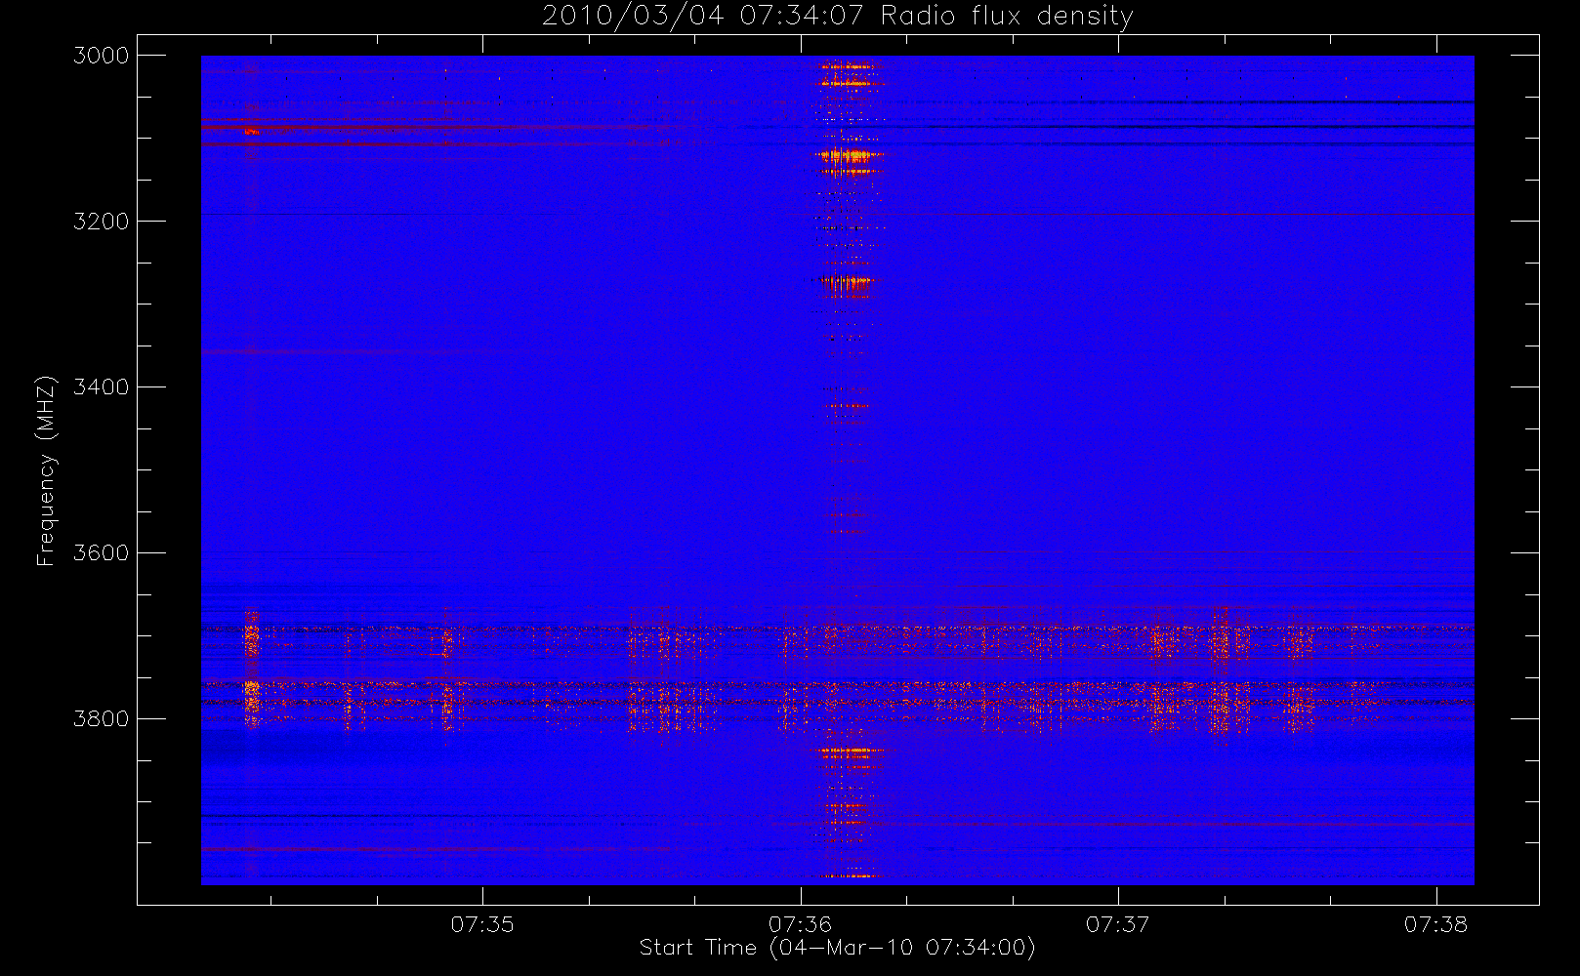This screenshot has height=976, width=1580.
Task: Click the 'Frequency (MHZ)' axis title
Action: [x=46, y=470]
